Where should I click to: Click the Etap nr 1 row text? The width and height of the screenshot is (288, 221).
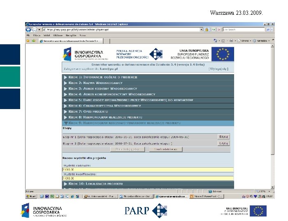click(x=126, y=137)
